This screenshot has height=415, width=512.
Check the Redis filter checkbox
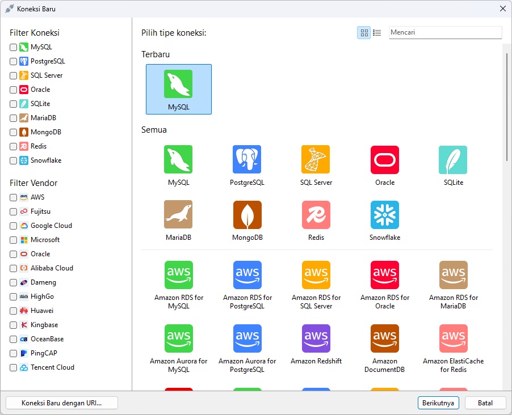(14, 146)
